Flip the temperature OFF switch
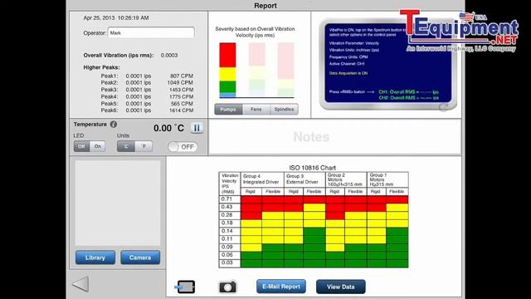 (x=183, y=147)
